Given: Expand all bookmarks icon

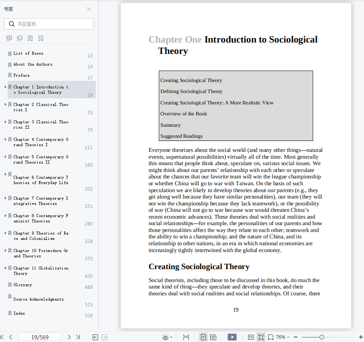Looking at the screenshot, I should click(x=9, y=38).
